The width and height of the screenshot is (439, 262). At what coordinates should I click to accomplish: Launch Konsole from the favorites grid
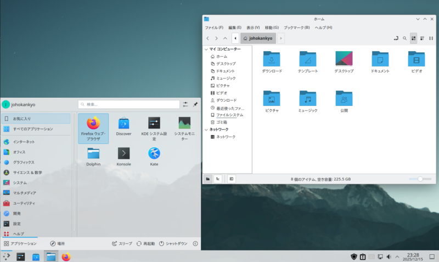123,154
